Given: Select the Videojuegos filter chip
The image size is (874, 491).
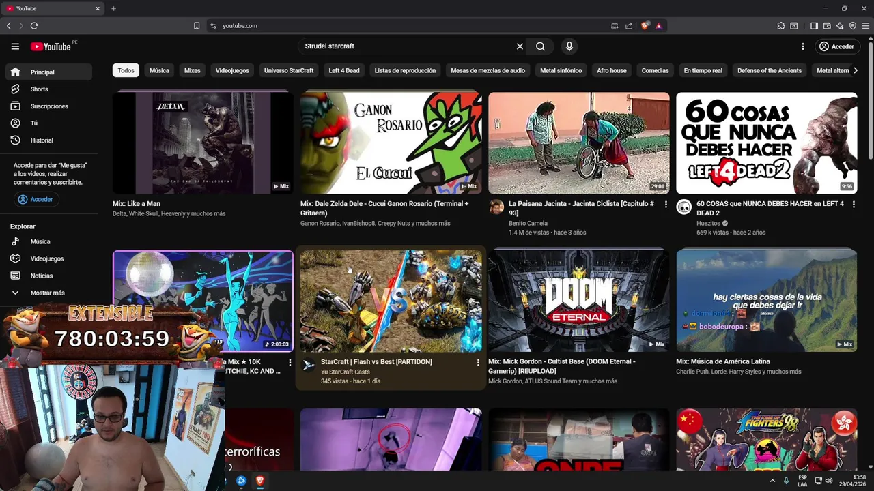Looking at the screenshot, I should [x=232, y=70].
